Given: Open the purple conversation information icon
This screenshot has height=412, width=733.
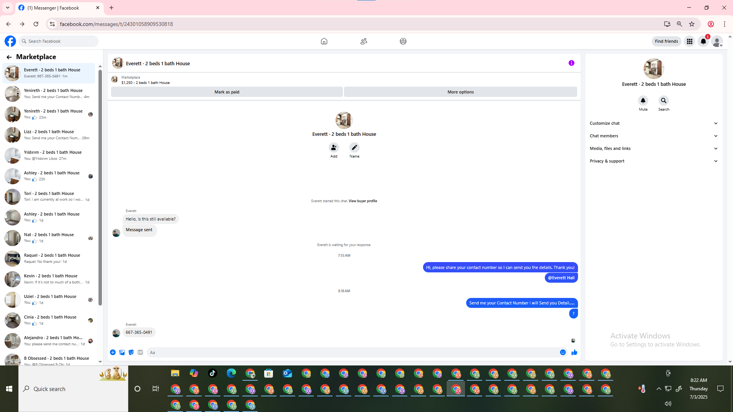Looking at the screenshot, I should click(571, 63).
